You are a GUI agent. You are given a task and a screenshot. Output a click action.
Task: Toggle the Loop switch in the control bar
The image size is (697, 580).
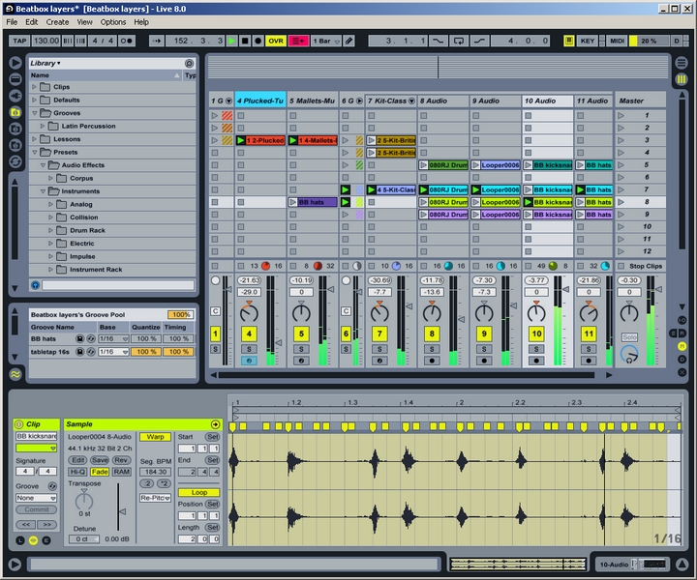[458, 41]
